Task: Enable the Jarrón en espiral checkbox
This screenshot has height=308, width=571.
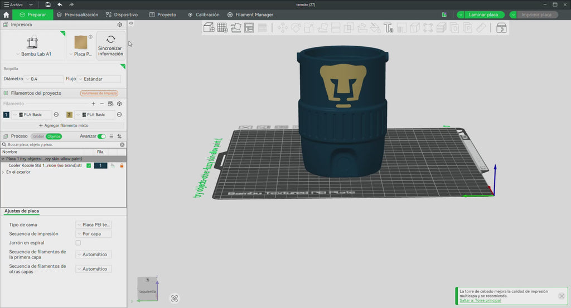Action: [78, 243]
